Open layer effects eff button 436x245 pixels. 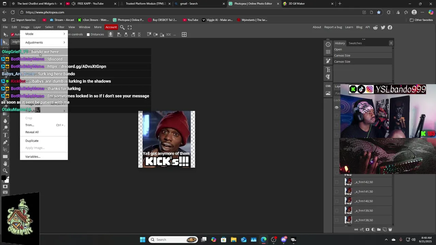(x=362, y=230)
